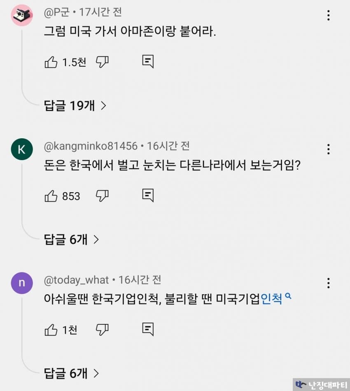Open @kangminko81456 channel via username

pos(91,146)
